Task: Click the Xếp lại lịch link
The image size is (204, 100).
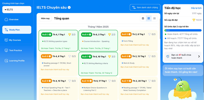Action: click(x=196, y=8)
